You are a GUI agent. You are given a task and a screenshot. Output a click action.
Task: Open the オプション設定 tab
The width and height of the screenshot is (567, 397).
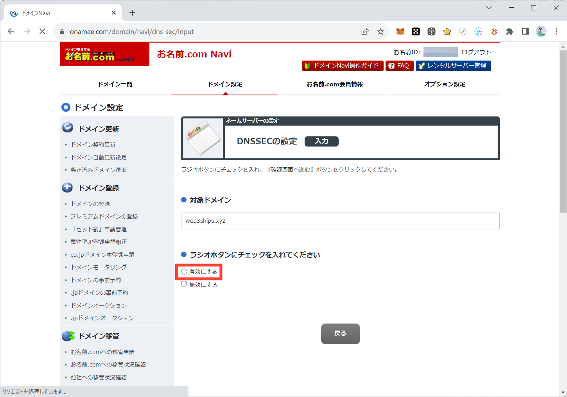(445, 84)
